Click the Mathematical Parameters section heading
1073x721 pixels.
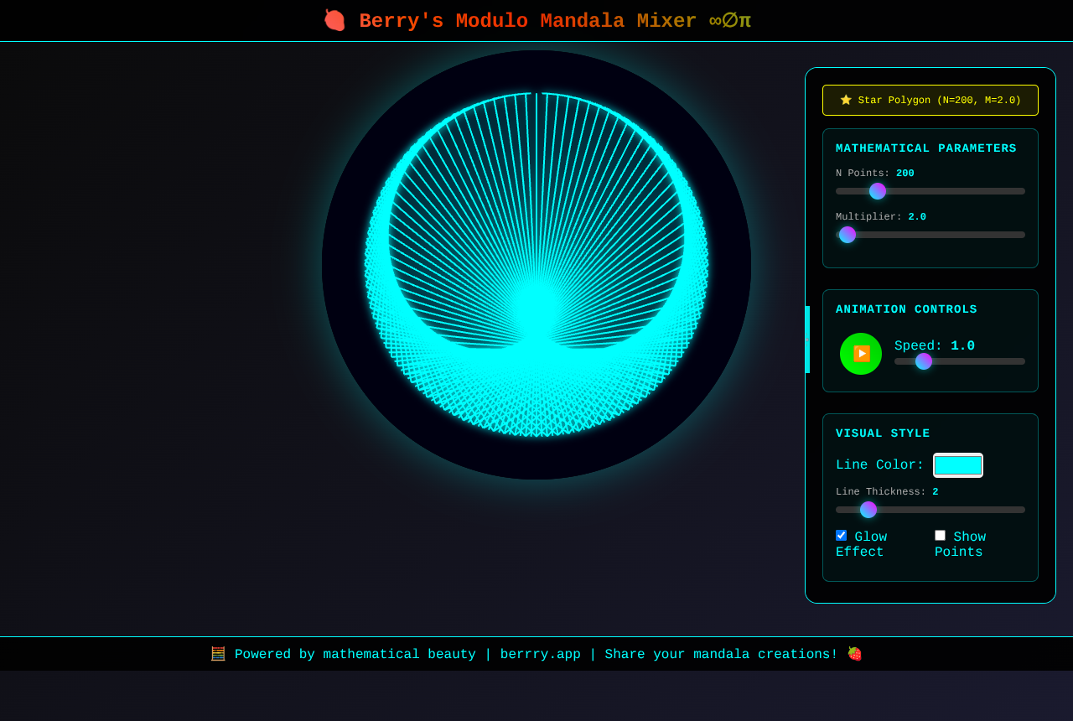click(x=925, y=148)
